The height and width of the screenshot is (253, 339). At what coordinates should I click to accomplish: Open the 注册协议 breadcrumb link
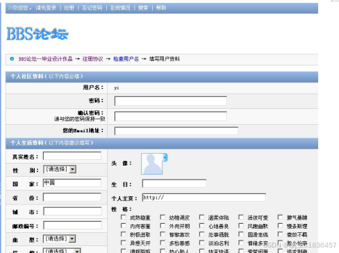tap(92, 59)
